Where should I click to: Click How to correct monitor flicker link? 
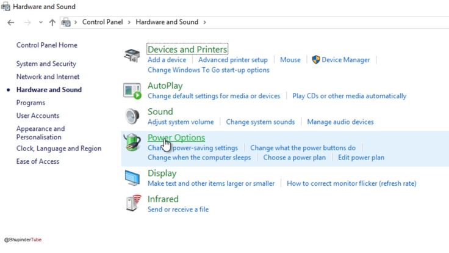pyautogui.click(x=351, y=183)
